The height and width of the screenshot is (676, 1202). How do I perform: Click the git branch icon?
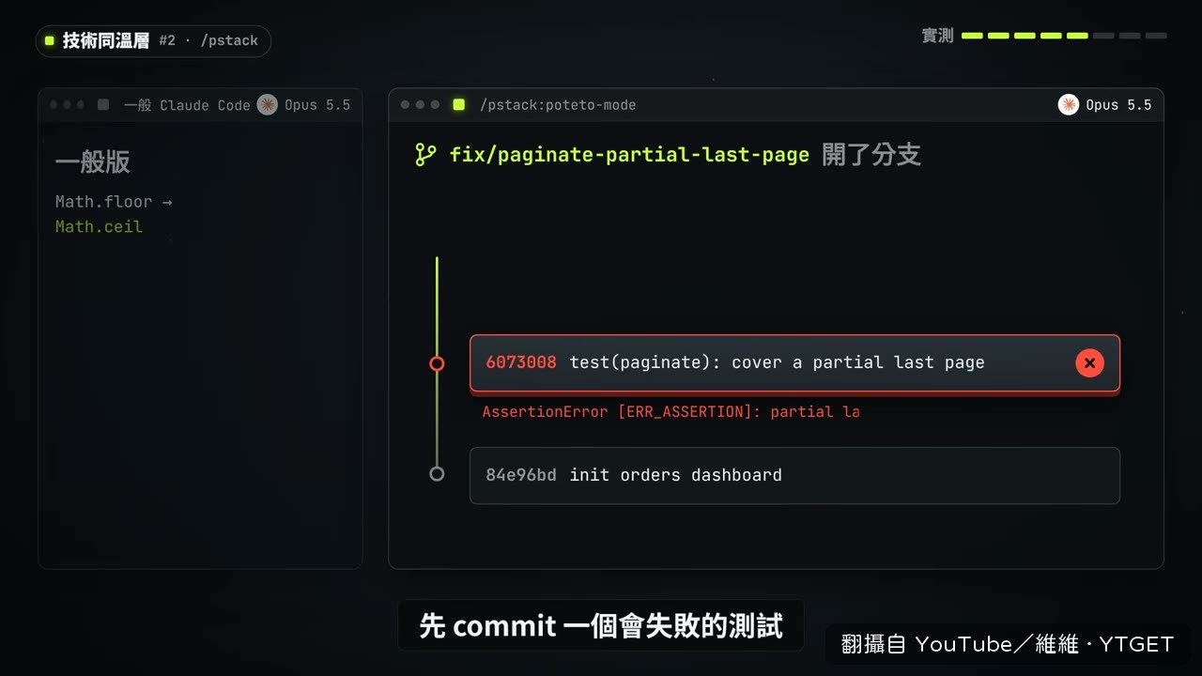tap(425, 155)
